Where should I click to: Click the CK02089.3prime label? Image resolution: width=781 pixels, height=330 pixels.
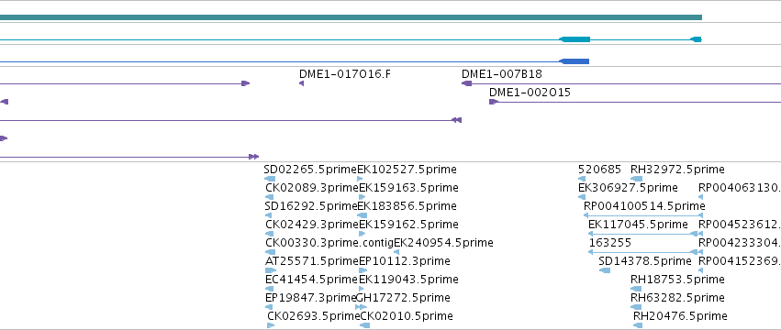tap(312, 188)
